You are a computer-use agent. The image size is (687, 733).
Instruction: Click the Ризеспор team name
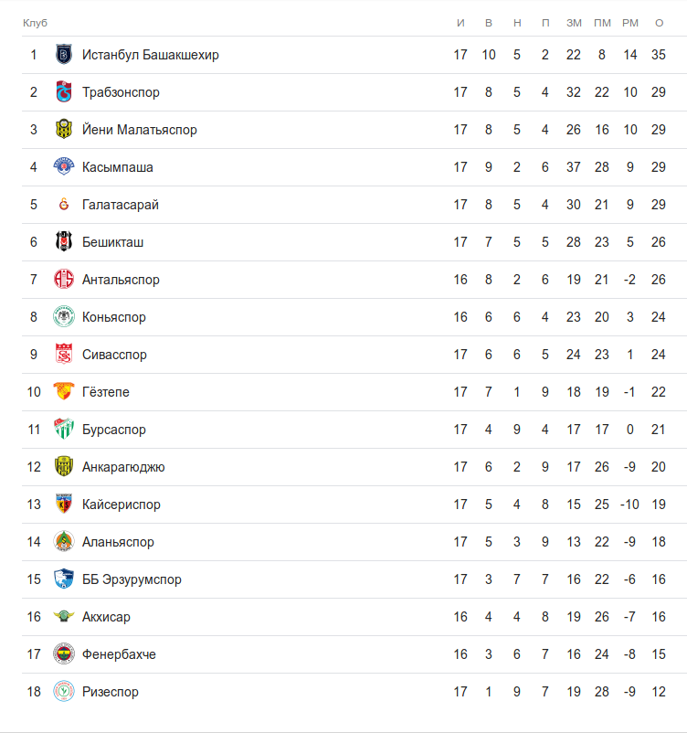(x=111, y=692)
